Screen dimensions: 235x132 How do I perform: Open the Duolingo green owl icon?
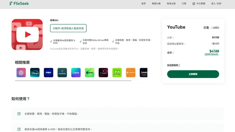tap(117, 73)
